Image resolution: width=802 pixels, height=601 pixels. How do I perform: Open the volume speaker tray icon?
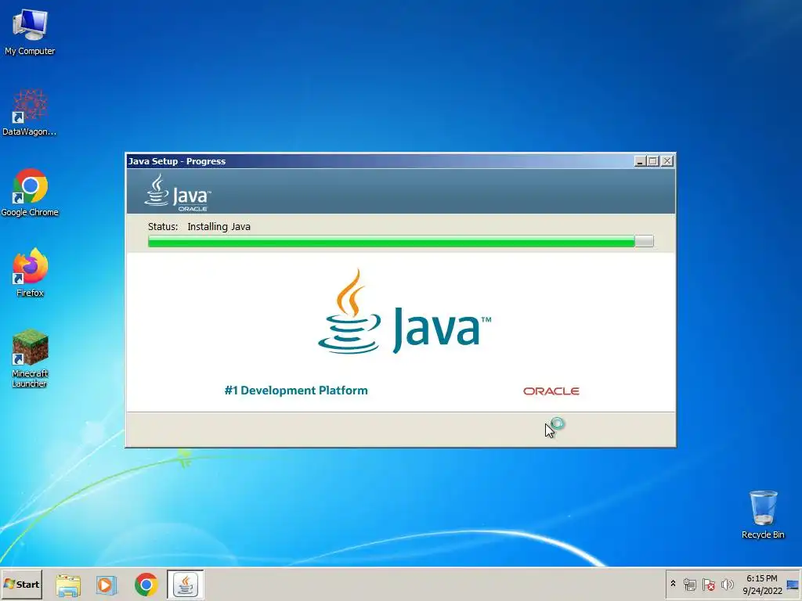click(728, 584)
